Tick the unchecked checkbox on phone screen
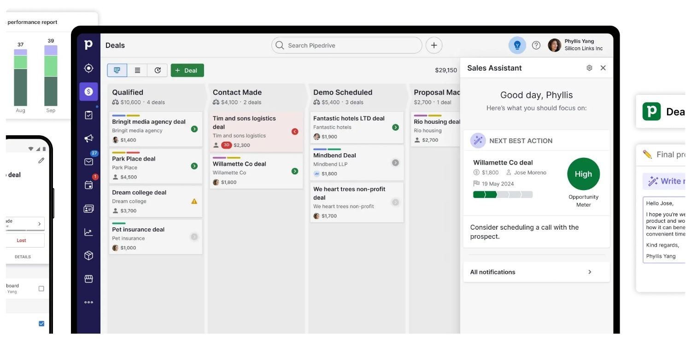 pyautogui.click(x=41, y=289)
